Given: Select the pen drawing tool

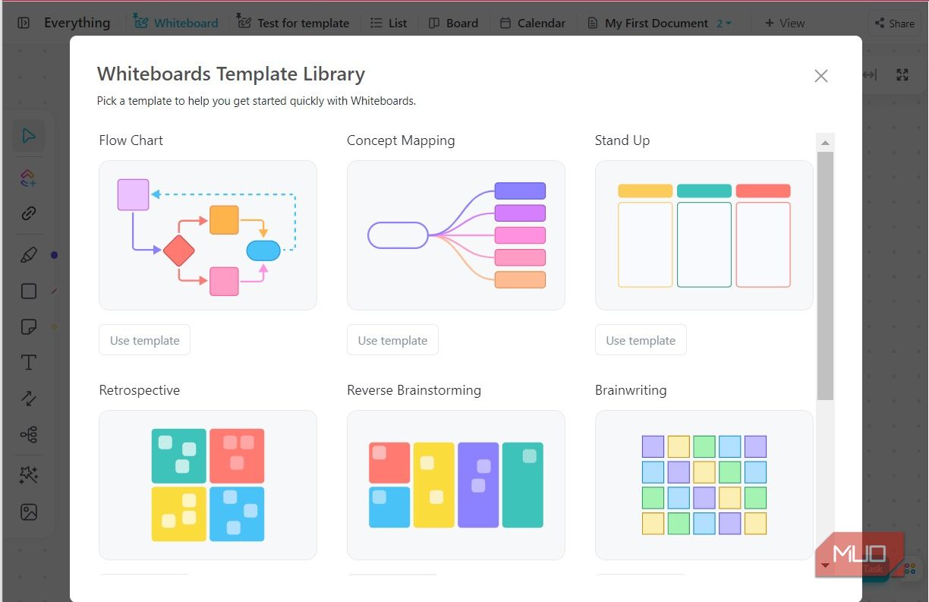Looking at the screenshot, I should pyautogui.click(x=29, y=255).
